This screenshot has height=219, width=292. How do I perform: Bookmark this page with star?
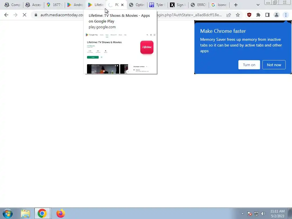coord(238,15)
